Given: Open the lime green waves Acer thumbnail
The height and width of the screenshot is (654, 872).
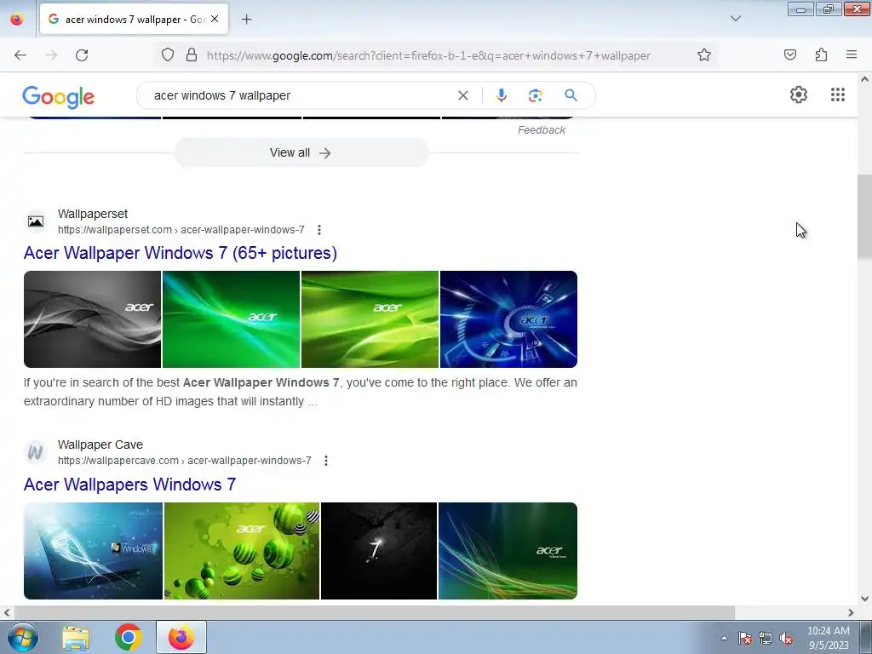Looking at the screenshot, I should [370, 319].
